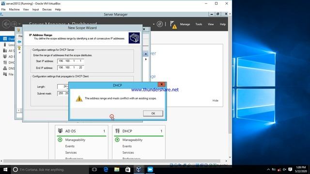Select Dashboard in the Server Manager sidebar
This screenshot has width=310, height=174.
click(8, 39)
